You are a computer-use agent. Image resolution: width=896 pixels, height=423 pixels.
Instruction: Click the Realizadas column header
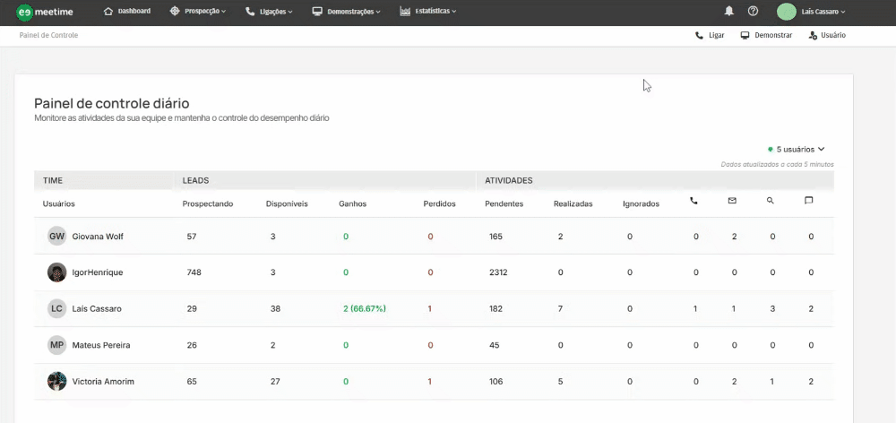click(x=573, y=204)
